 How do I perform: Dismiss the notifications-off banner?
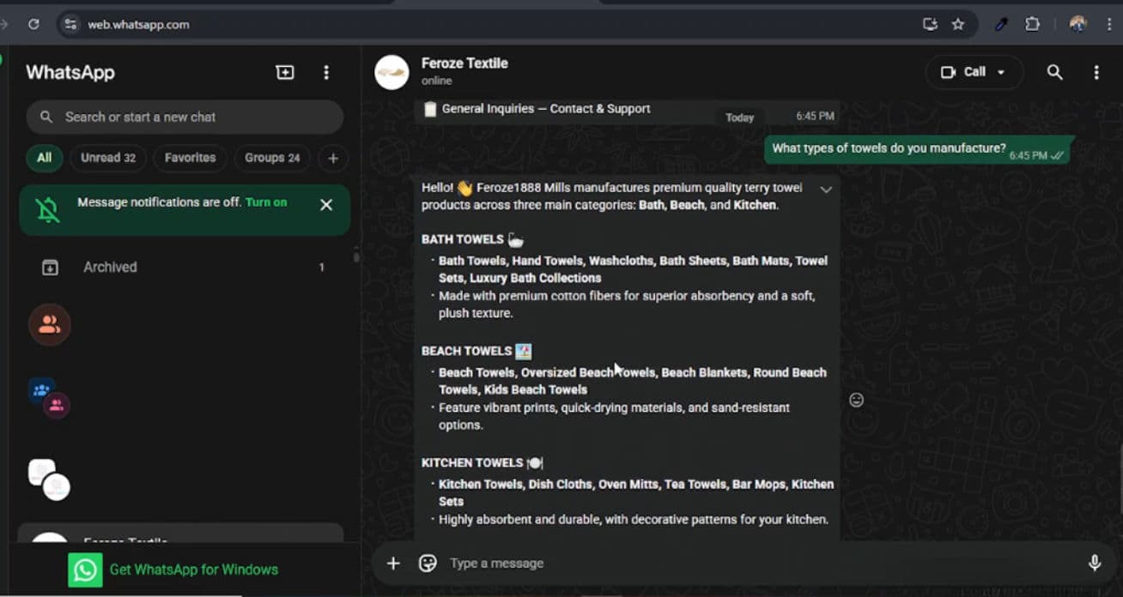coord(326,205)
